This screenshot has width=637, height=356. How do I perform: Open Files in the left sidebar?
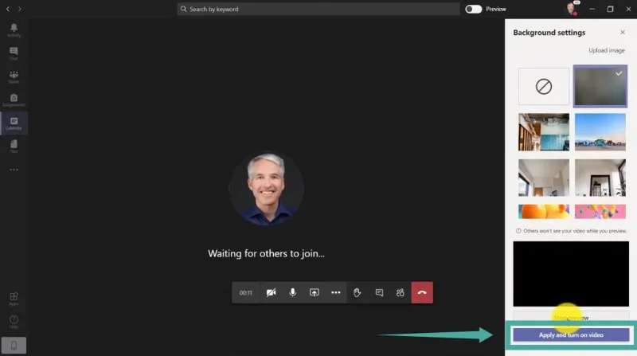tap(14, 147)
